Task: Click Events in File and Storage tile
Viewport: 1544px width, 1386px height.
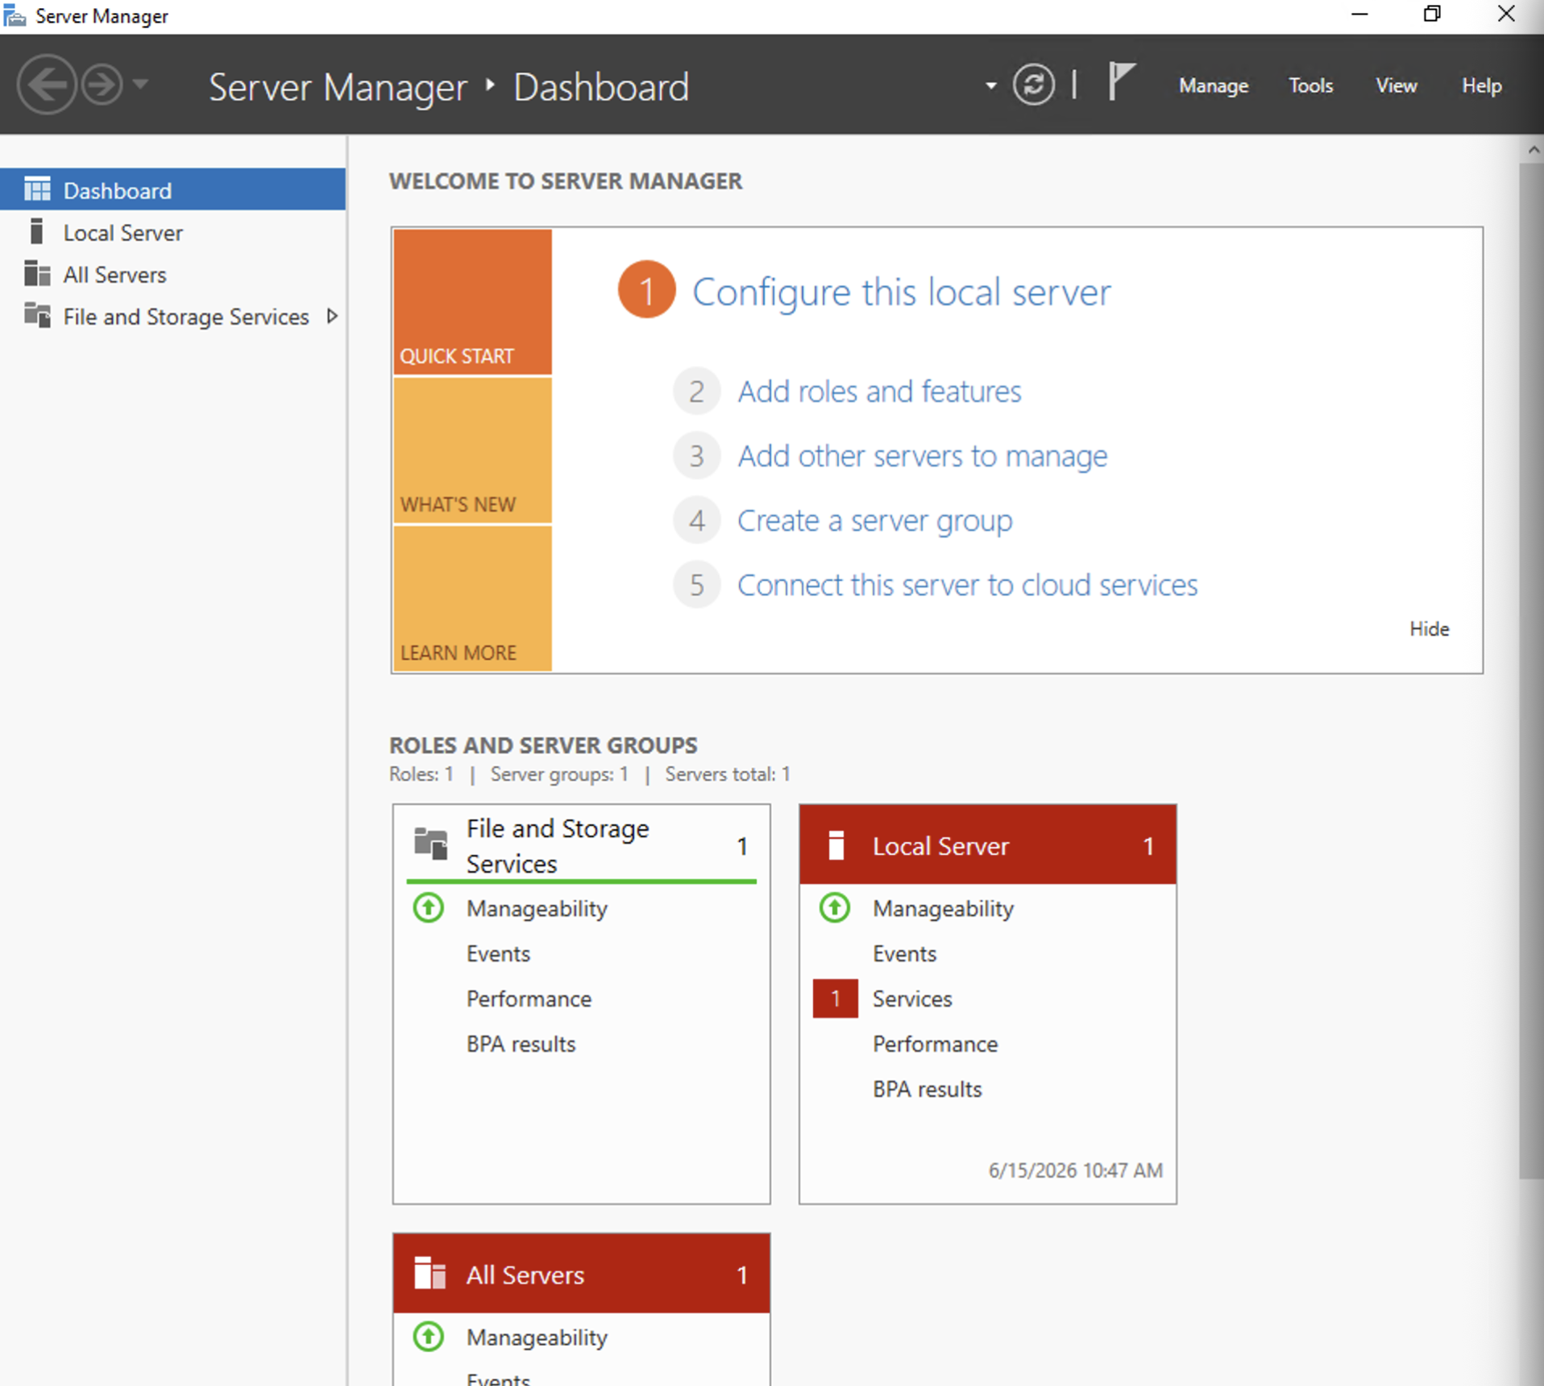Action: point(498,953)
